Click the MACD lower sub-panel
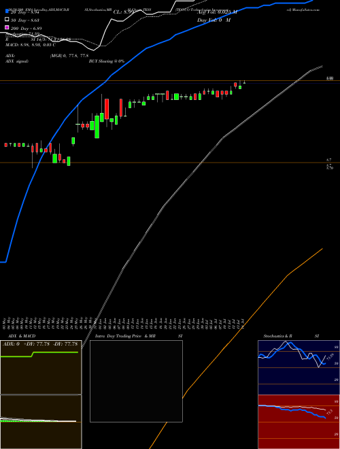Viewport: 340px width, 449px height. tap(41, 422)
